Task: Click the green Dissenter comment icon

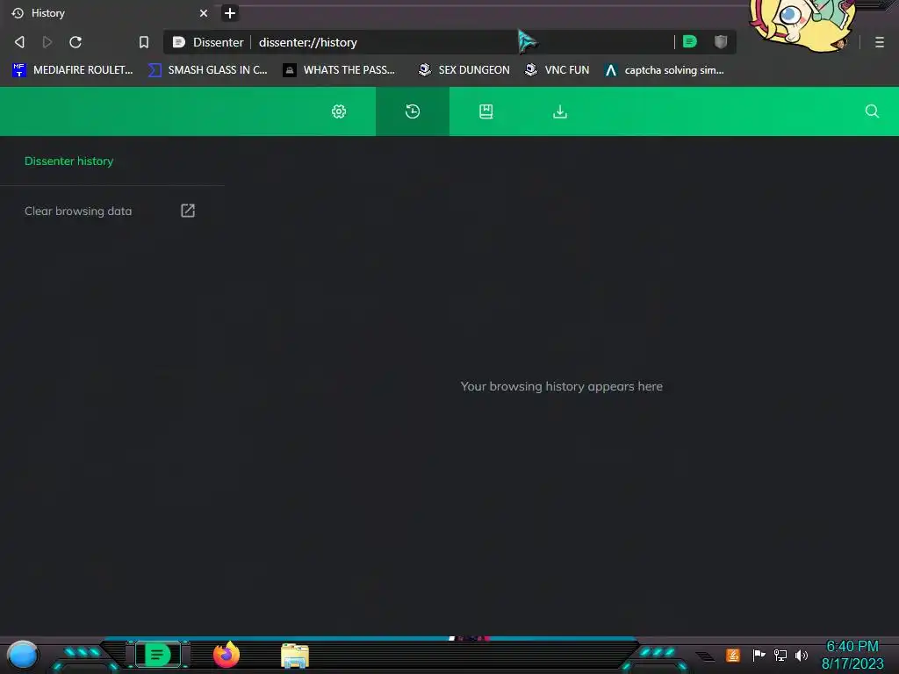Action: [x=690, y=41]
